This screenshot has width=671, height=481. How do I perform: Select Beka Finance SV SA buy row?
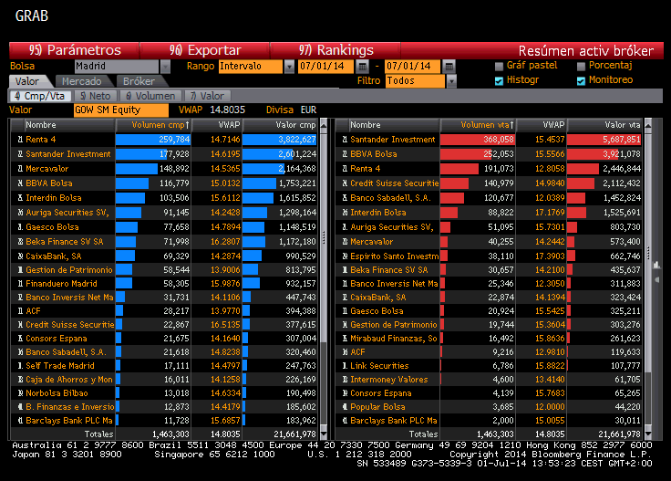pyautogui.click(x=164, y=242)
